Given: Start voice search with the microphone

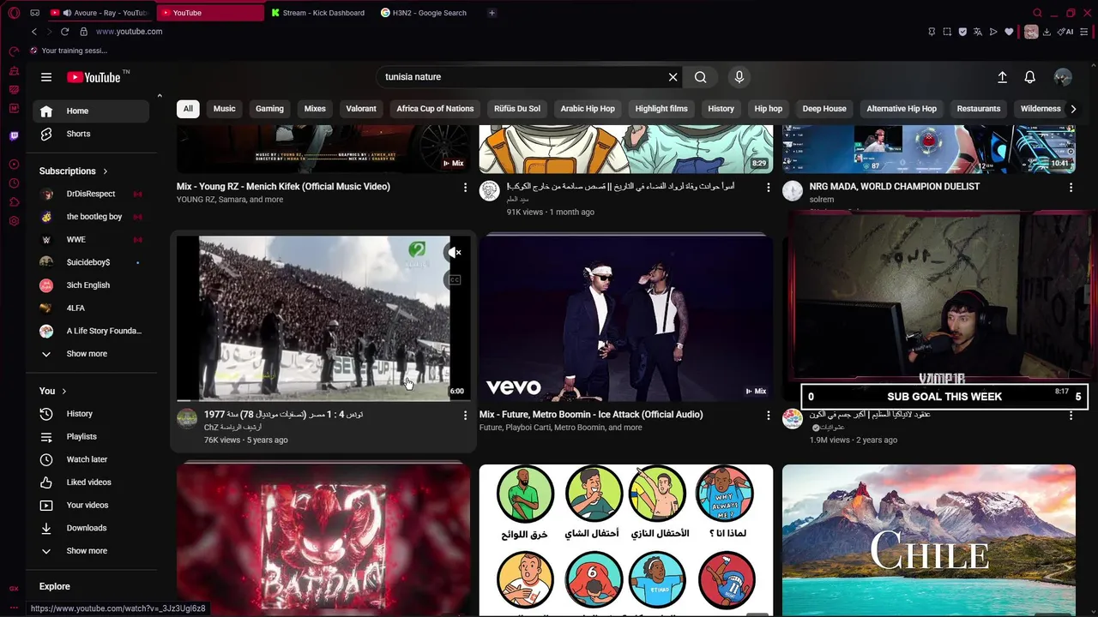Looking at the screenshot, I should pos(739,77).
